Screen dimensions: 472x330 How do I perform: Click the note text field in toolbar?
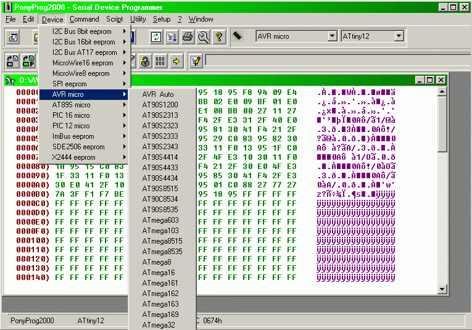click(337, 60)
